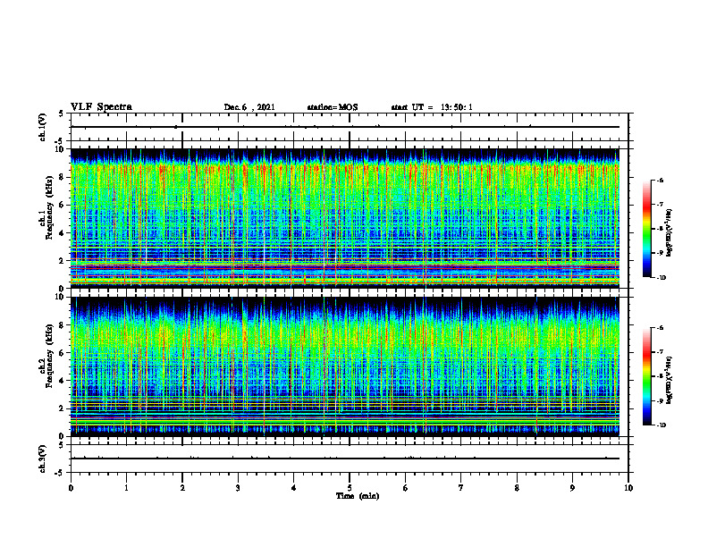The height and width of the screenshot is (547, 708).
Task: Click the ch.1 spectrogram plot area
Action: coord(345,218)
